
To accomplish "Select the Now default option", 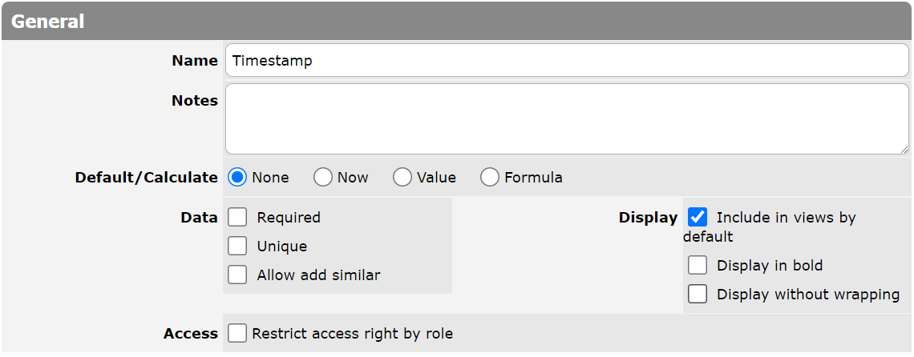I will [323, 177].
